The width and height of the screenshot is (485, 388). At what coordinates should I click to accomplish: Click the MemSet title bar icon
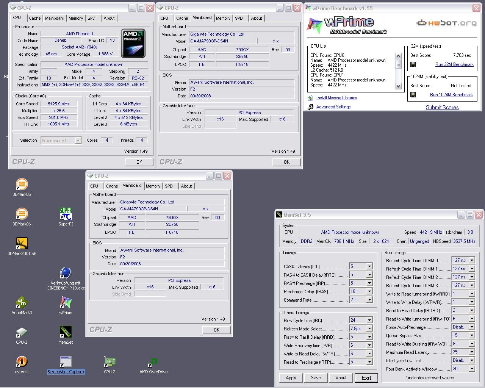tap(279, 215)
